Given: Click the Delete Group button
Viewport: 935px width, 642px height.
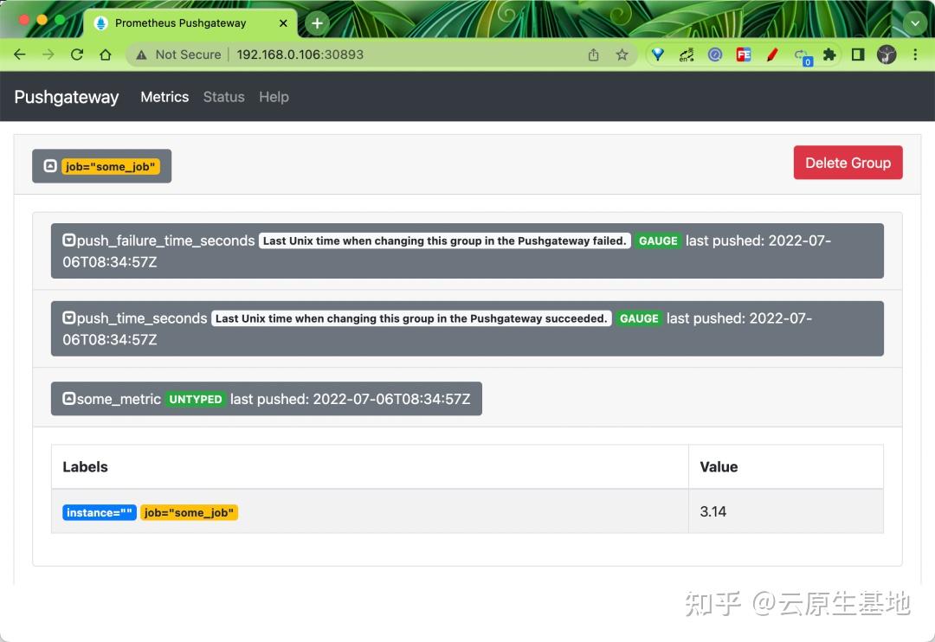Looking at the screenshot, I should tap(848, 163).
